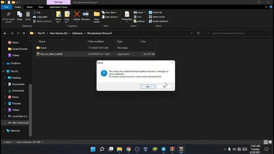Create a New folder from the ribbon
Screen dimensions: 274x154
(97, 17)
